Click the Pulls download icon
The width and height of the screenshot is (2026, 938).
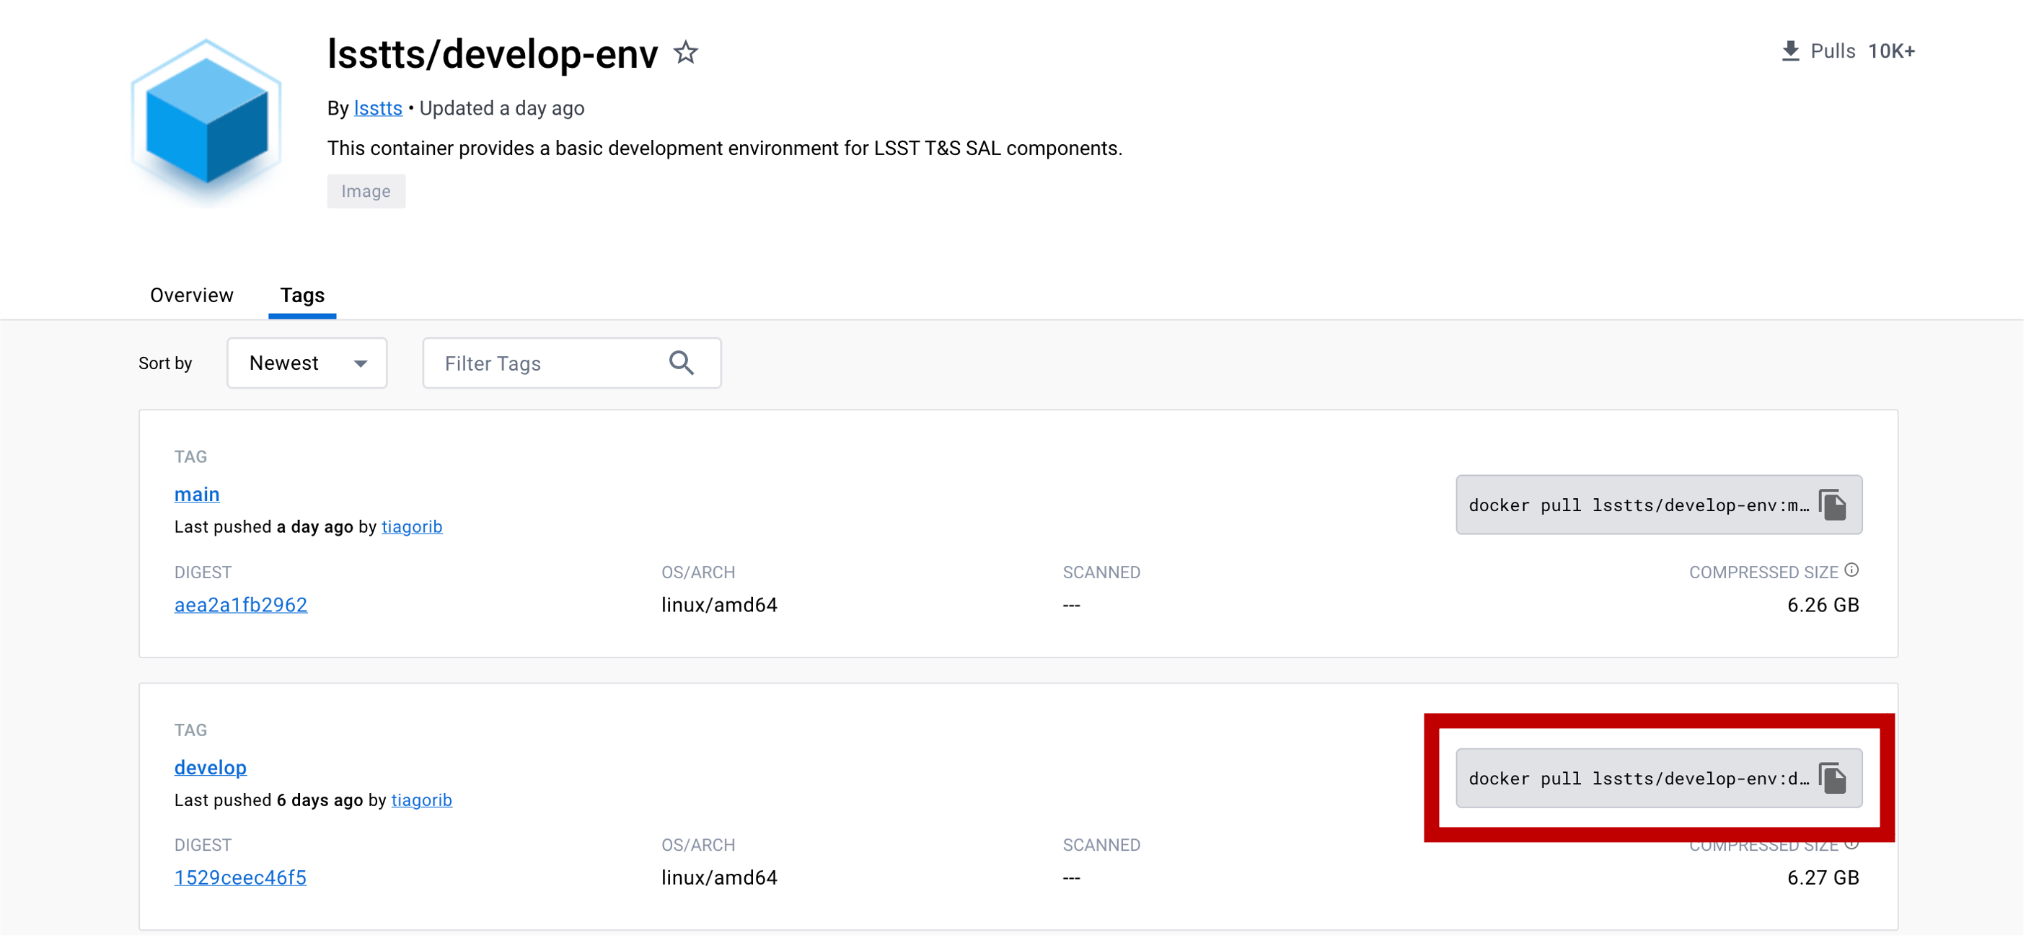[x=1790, y=51]
